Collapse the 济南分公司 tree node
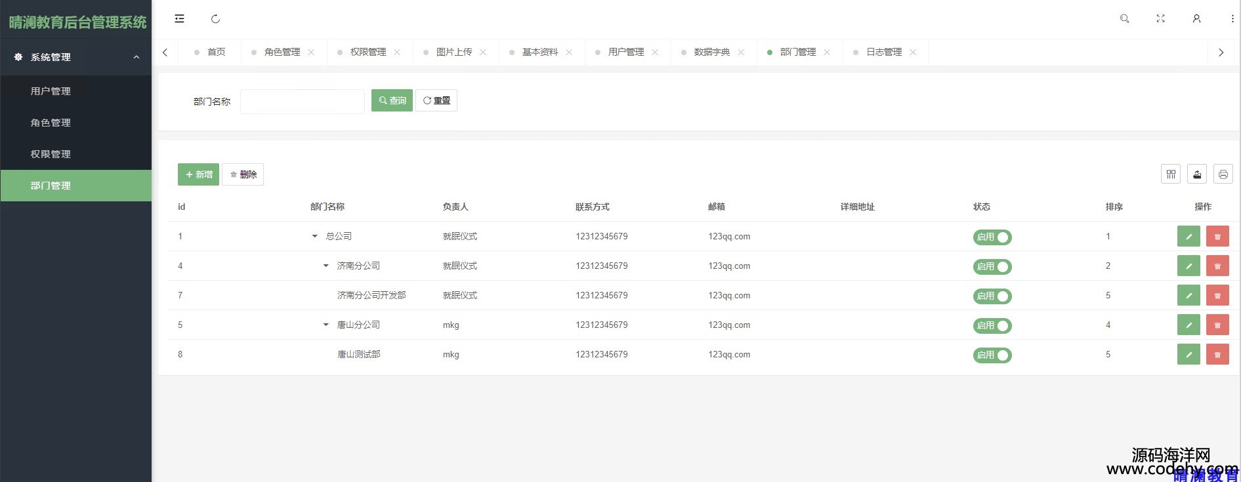Image resolution: width=1241 pixels, height=482 pixels. point(326,266)
